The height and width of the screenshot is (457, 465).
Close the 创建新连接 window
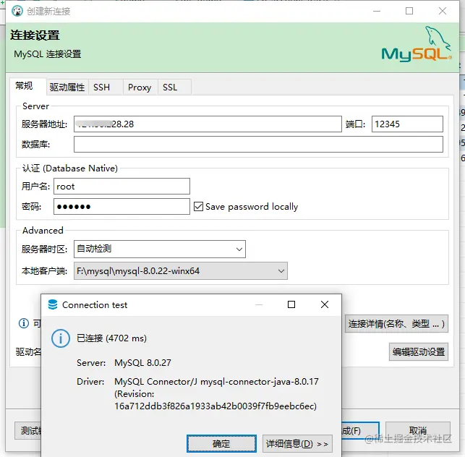point(442,11)
